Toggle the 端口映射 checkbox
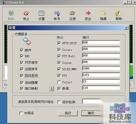Screen dimensions: 136x124 [21, 89]
